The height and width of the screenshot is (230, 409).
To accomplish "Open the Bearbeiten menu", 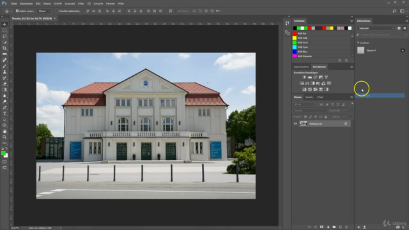I will (26, 4).
